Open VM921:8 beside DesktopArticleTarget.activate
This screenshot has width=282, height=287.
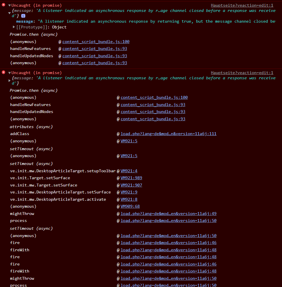[129, 199]
